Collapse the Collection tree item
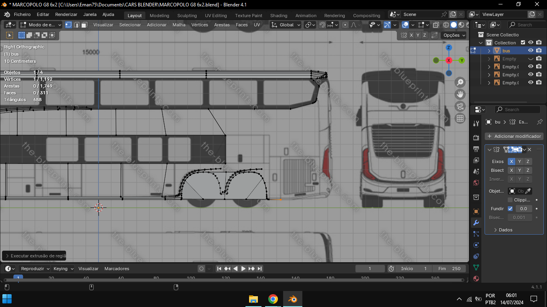This screenshot has width=547, height=307. click(x=481, y=43)
